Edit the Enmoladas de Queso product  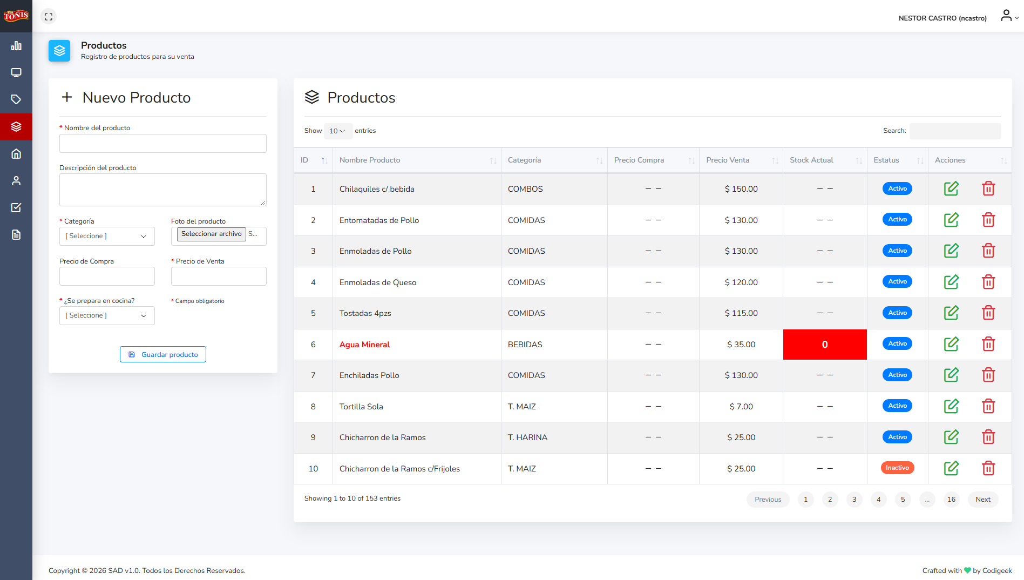951,282
